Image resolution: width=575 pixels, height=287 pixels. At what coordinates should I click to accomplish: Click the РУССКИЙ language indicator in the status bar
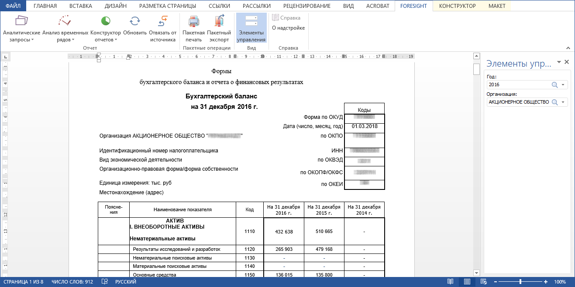pyautogui.click(x=126, y=282)
